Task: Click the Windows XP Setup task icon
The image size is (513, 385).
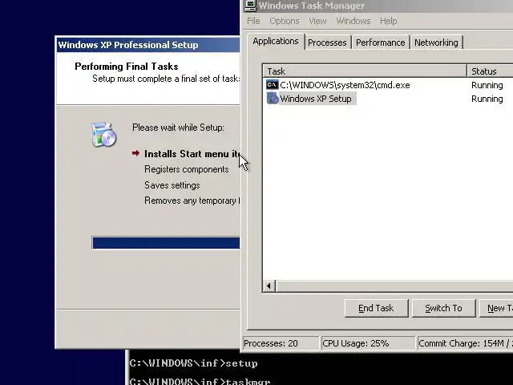Action: pyautogui.click(x=273, y=98)
